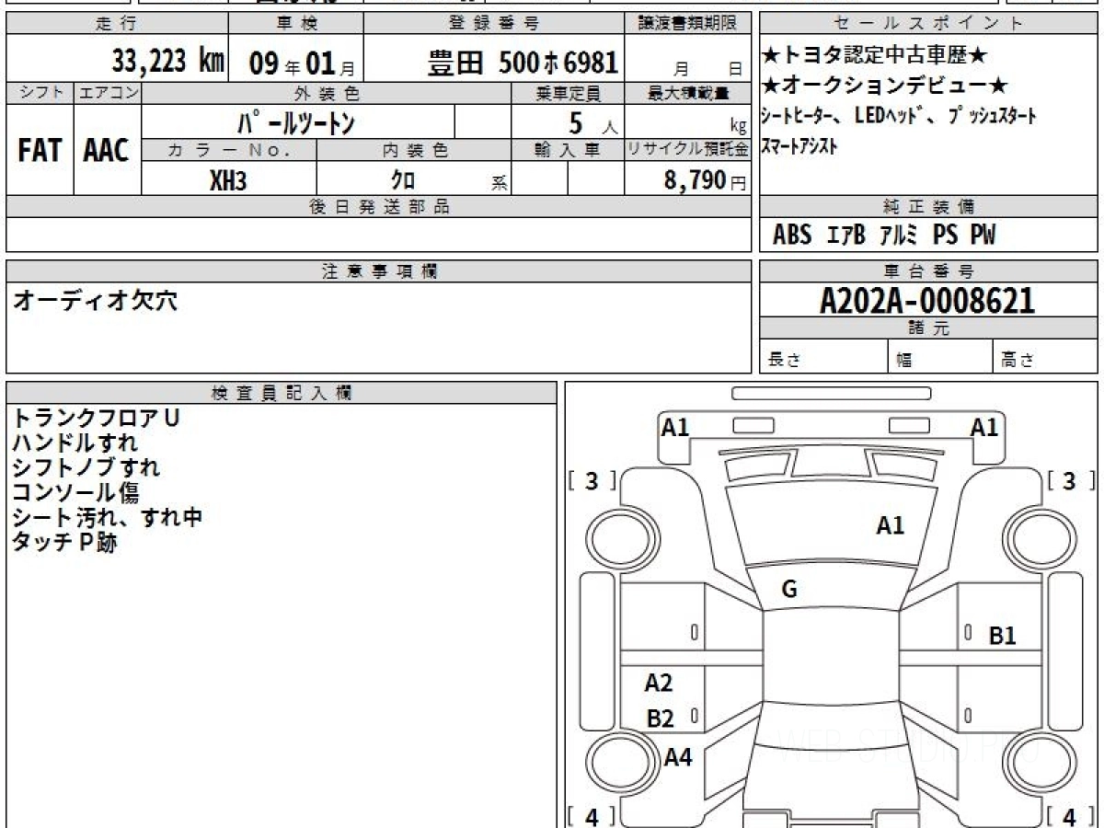Select the B1 damage mark on door
Viewport: 1104px width, 828px height.
[x=1002, y=636]
